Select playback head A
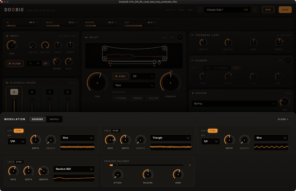 point(14,92)
